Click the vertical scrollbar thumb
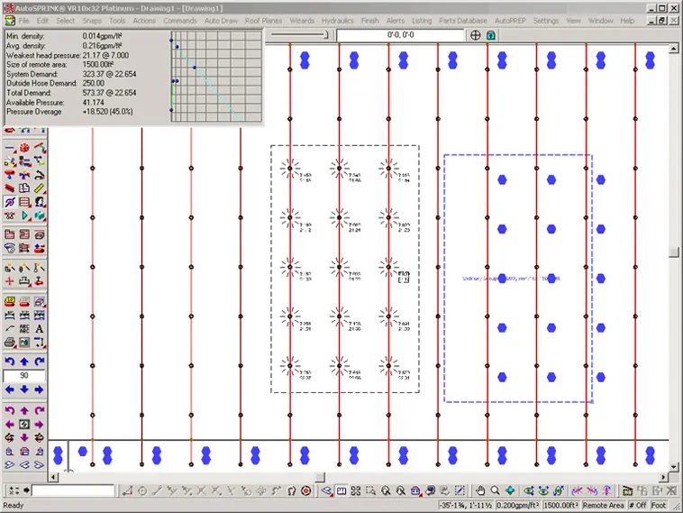 click(674, 252)
